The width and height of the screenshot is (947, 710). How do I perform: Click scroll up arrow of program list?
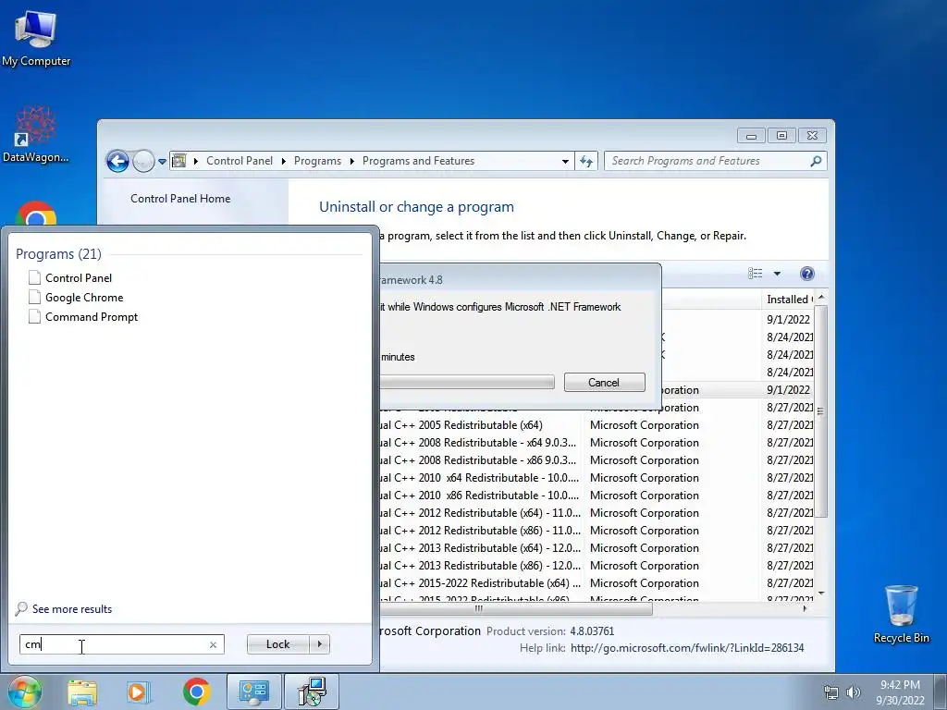(x=820, y=298)
